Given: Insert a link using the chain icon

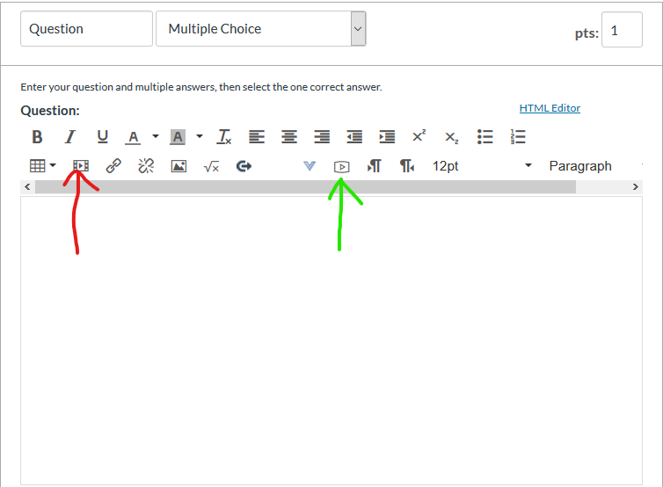Looking at the screenshot, I should tap(113, 165).
